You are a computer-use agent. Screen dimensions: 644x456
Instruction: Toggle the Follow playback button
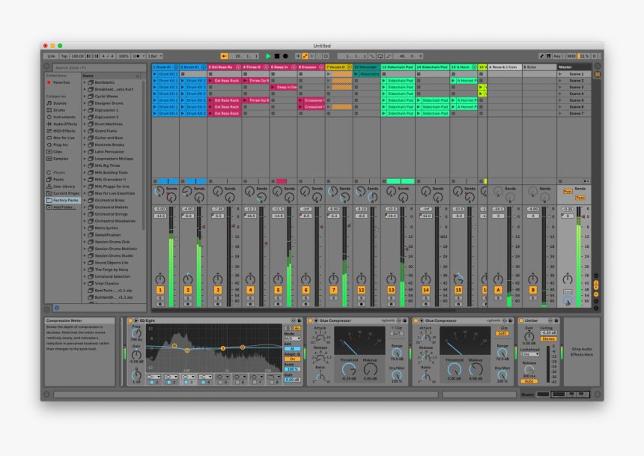pyautogui.click(x=224, y=56)
